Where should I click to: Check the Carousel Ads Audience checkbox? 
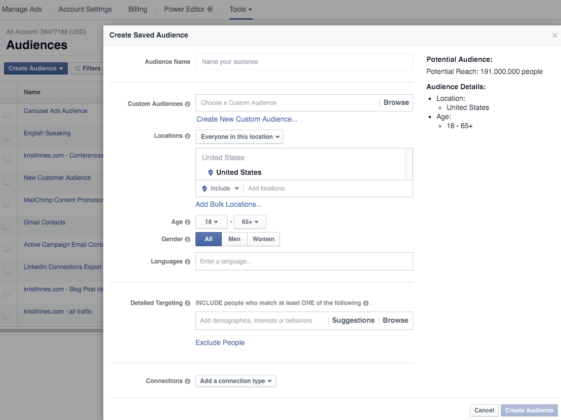[x=7, y=114]
